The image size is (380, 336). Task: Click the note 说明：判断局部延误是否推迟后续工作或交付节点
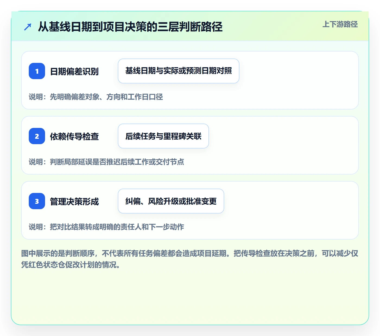pos(106,162)
